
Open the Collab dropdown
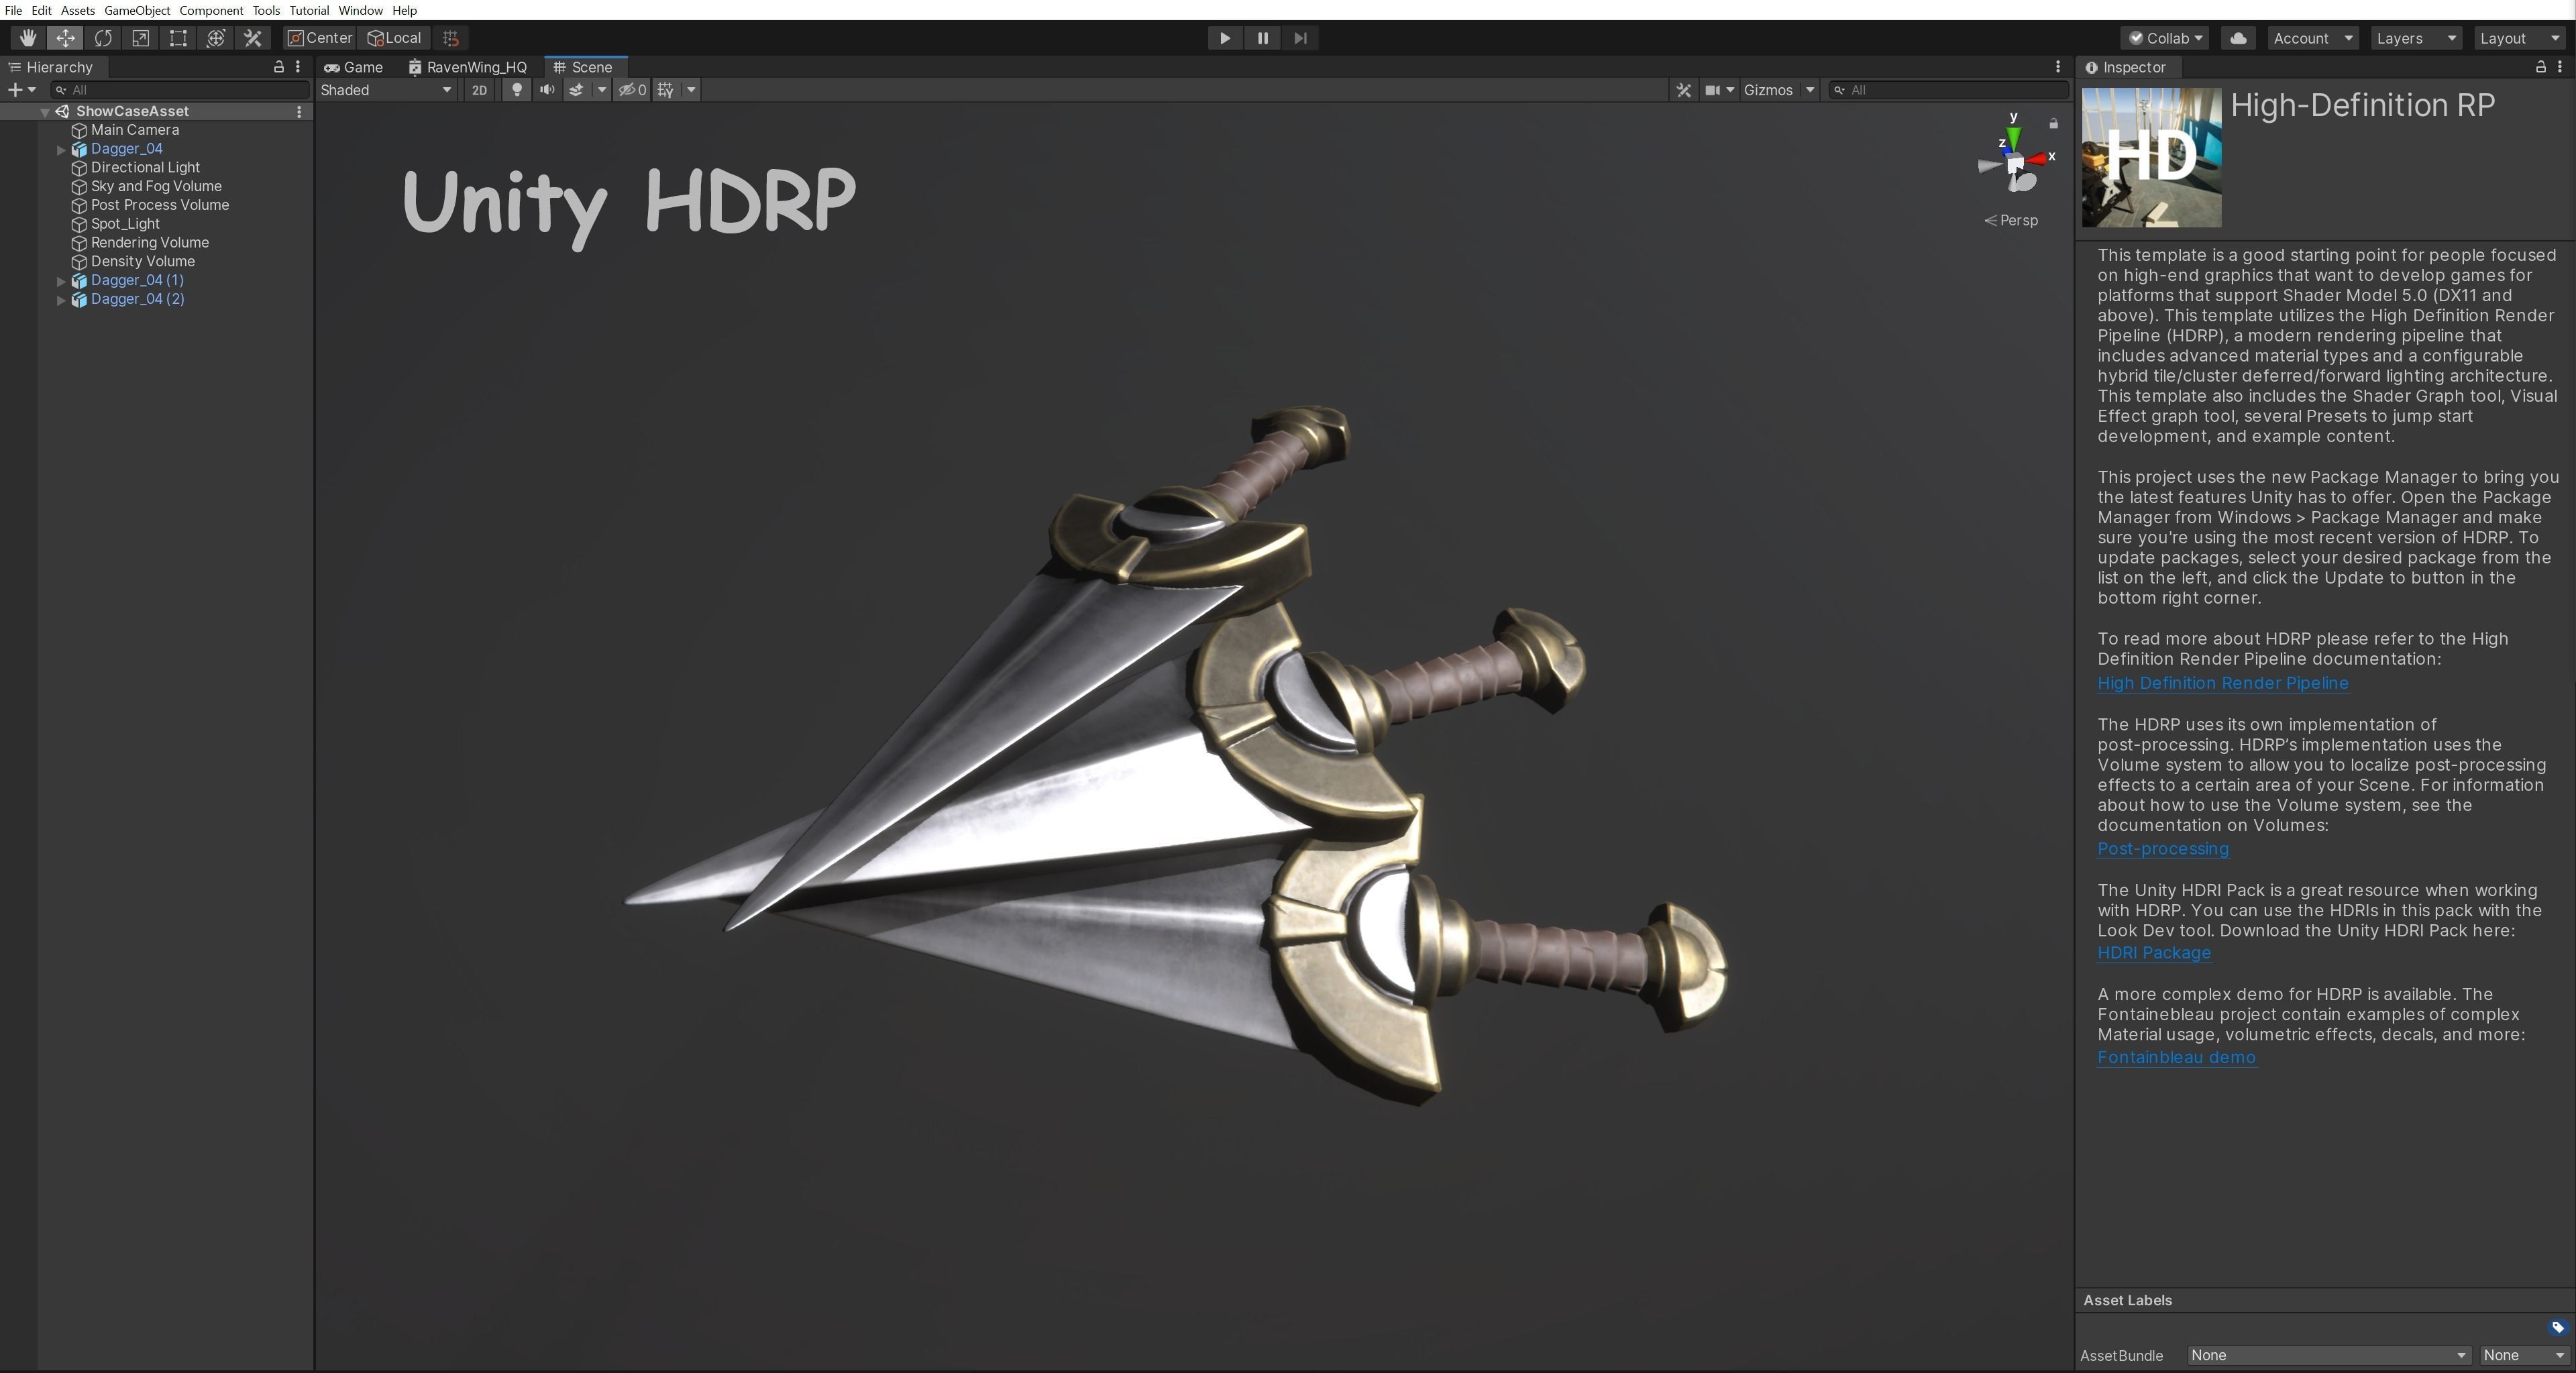(2165, 38)
